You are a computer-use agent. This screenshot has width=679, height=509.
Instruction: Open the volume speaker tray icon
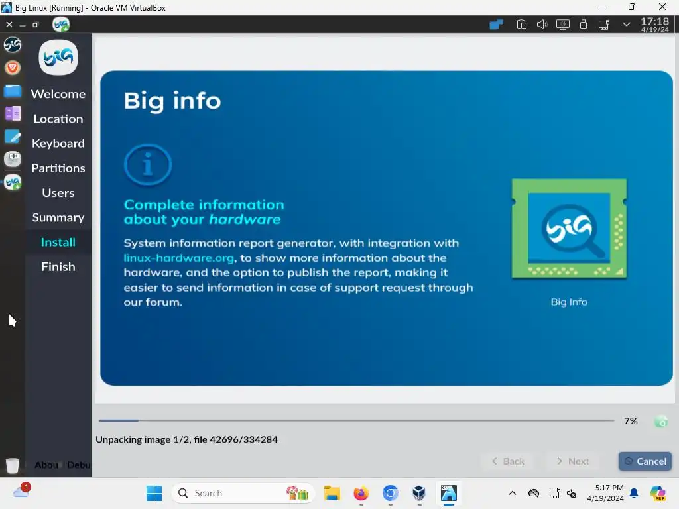[x=542, y=25]
